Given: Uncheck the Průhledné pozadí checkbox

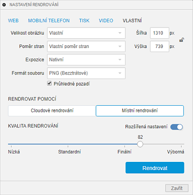Looking at the screenshot, I should [49, 84].
